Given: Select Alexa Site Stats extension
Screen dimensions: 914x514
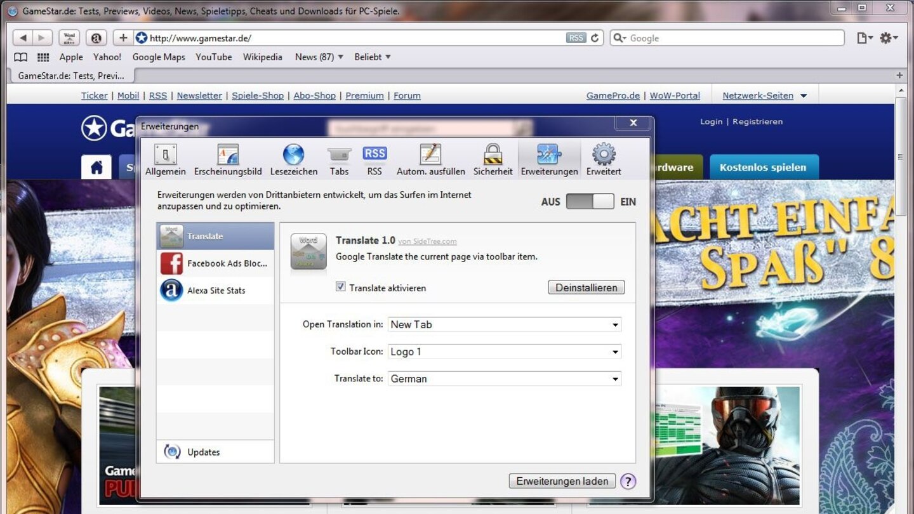Looking at the screenshot, I should click(215, 291).
